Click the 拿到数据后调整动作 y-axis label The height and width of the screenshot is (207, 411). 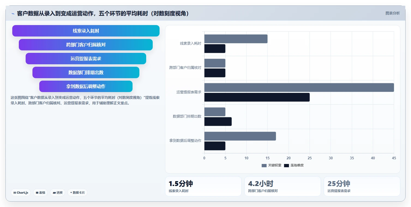pos(185,141)
